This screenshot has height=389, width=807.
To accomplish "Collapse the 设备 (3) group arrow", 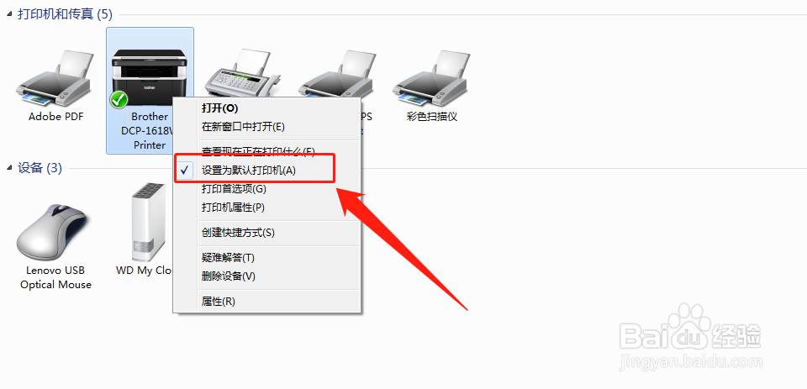I will tap(10, 168).
